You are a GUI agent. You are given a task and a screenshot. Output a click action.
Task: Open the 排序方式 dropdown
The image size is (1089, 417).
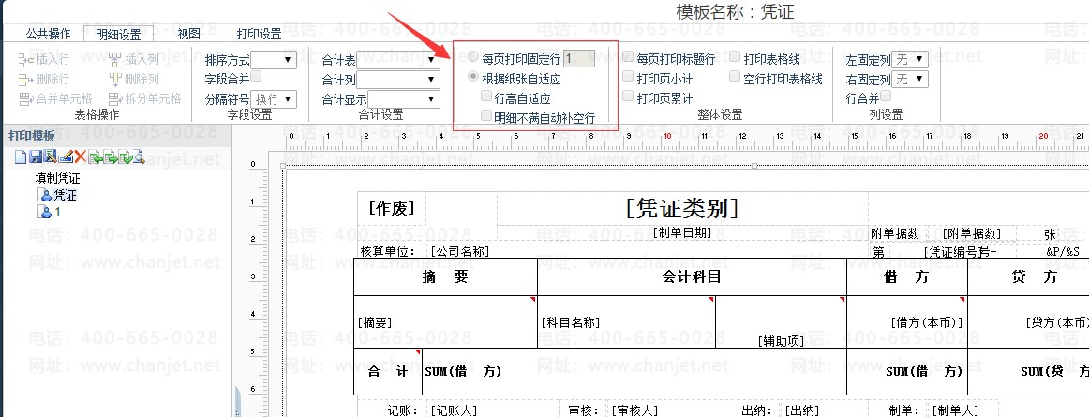point(274,59)
